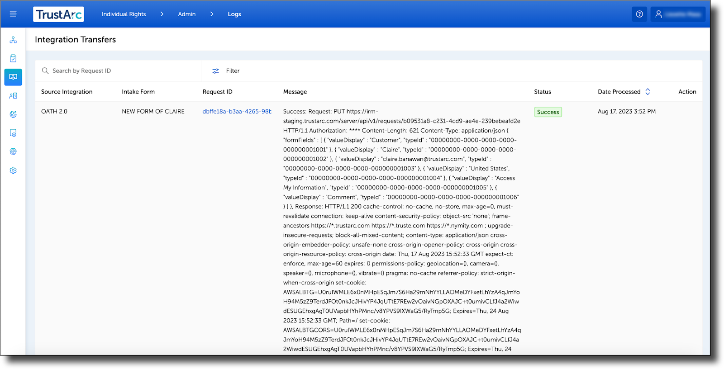The image size is (724, 369).
Task: Click the Date Processed column header
Action: pyautogui.click(x=619, y=92)
